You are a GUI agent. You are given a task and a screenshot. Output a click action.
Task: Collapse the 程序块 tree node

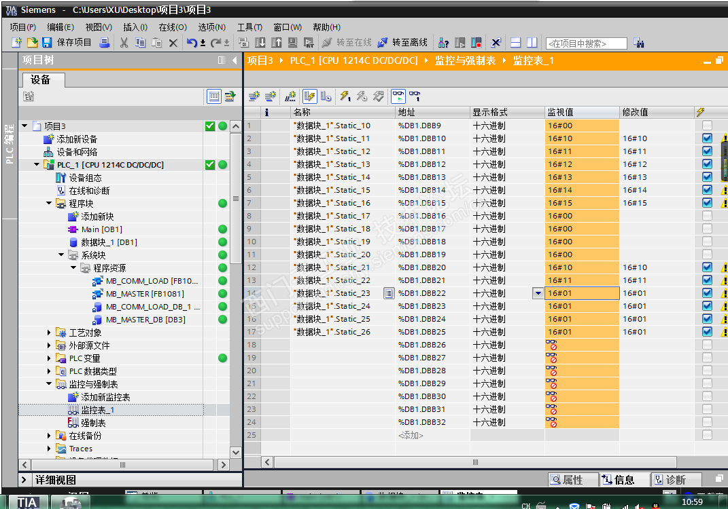pos(49,203)
